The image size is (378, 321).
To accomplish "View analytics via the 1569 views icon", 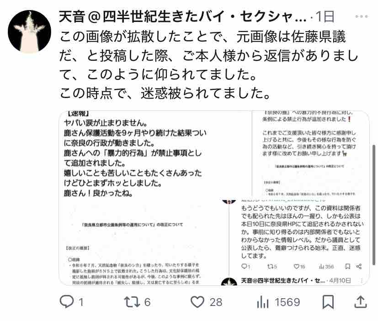I will pyautogui.click(x=262, y=302).
